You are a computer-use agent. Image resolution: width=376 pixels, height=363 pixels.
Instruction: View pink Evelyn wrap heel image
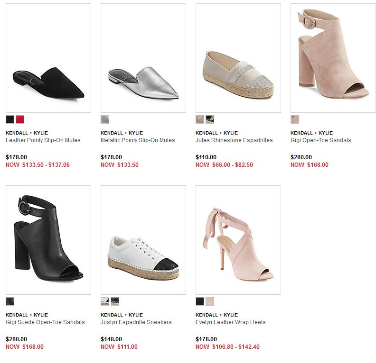(238, 240)
